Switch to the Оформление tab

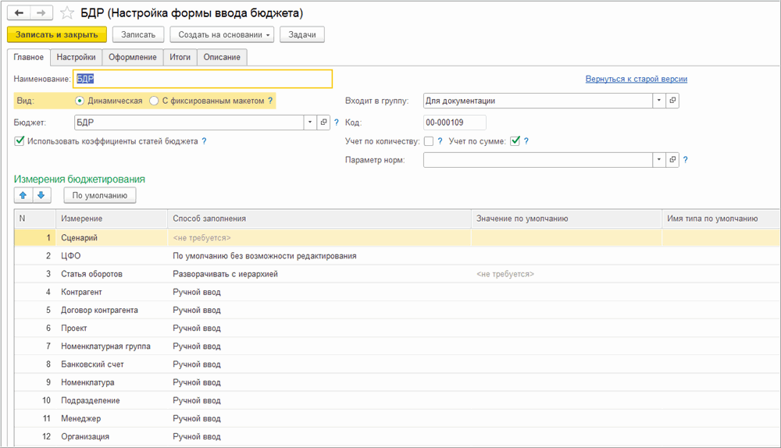(x=132, y=57)
